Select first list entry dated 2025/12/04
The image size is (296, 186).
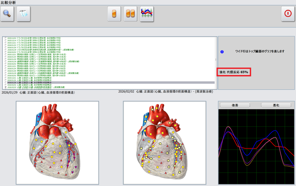point(35,38)
